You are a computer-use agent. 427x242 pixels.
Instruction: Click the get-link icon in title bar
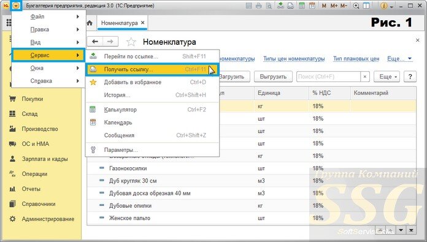pos(290,6)
